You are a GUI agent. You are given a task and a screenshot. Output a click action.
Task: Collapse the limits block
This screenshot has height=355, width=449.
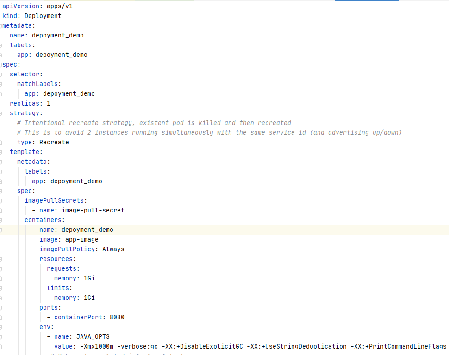click(x=2, y=288)
